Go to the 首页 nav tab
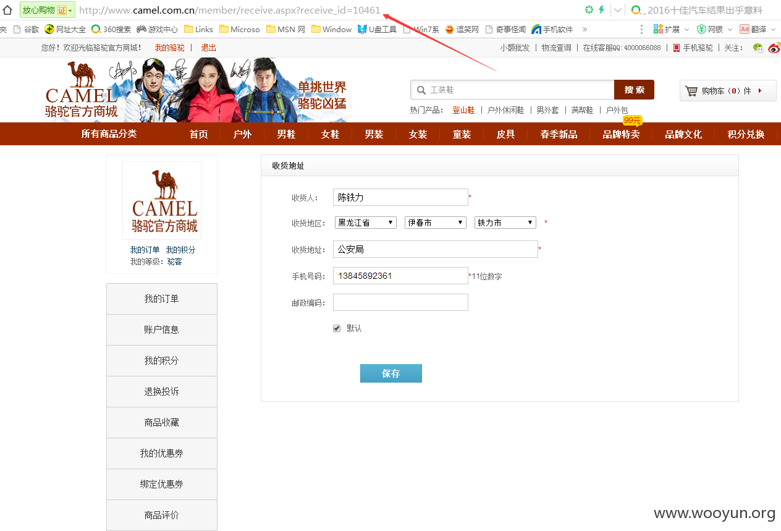781x531 pixels. click(x=198, y=134)
